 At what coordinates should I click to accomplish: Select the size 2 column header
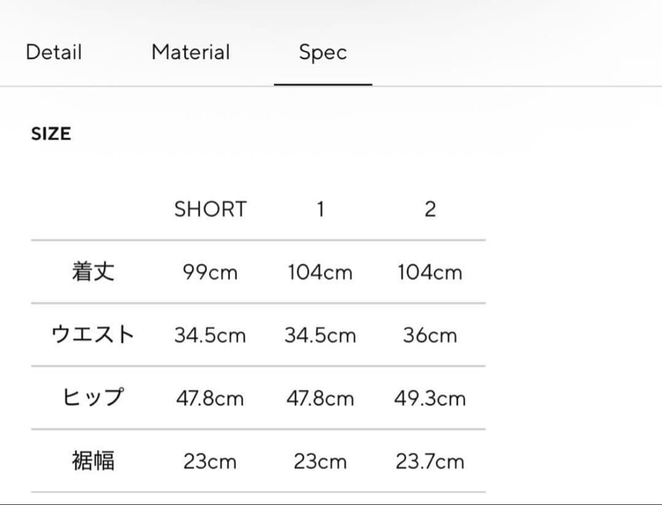click(430, 209)
